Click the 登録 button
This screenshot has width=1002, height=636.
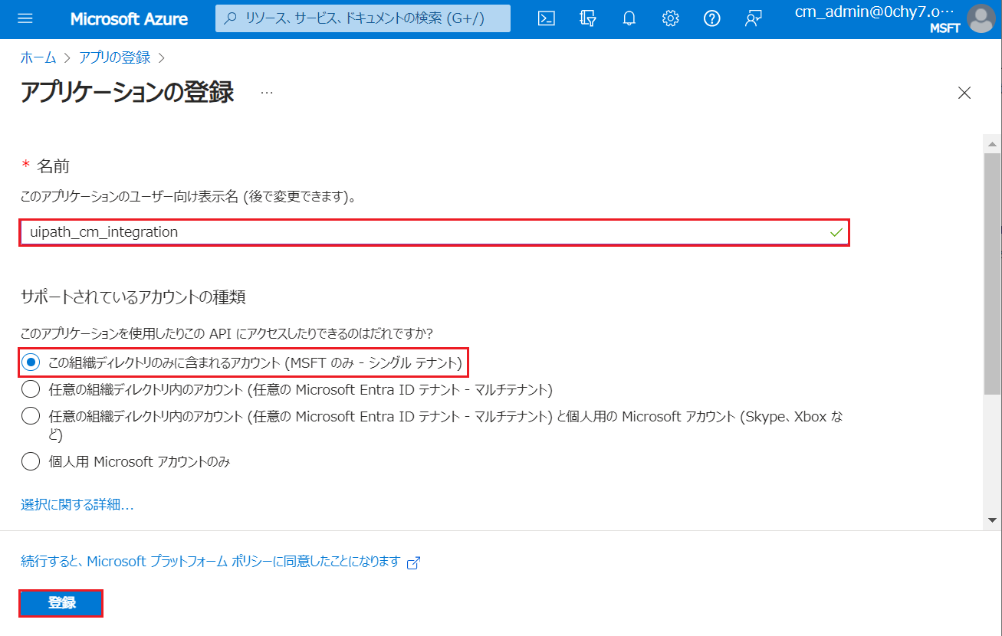[61, 603]
